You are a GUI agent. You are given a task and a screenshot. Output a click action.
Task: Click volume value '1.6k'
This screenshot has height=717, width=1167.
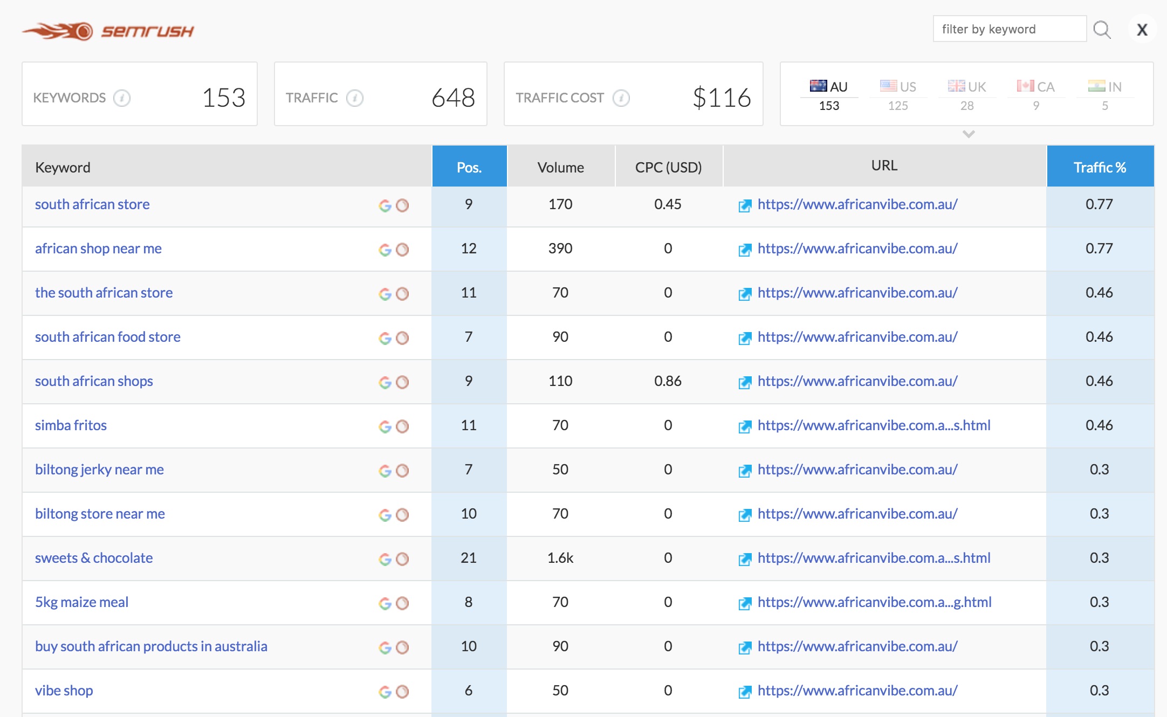[560, 558]
